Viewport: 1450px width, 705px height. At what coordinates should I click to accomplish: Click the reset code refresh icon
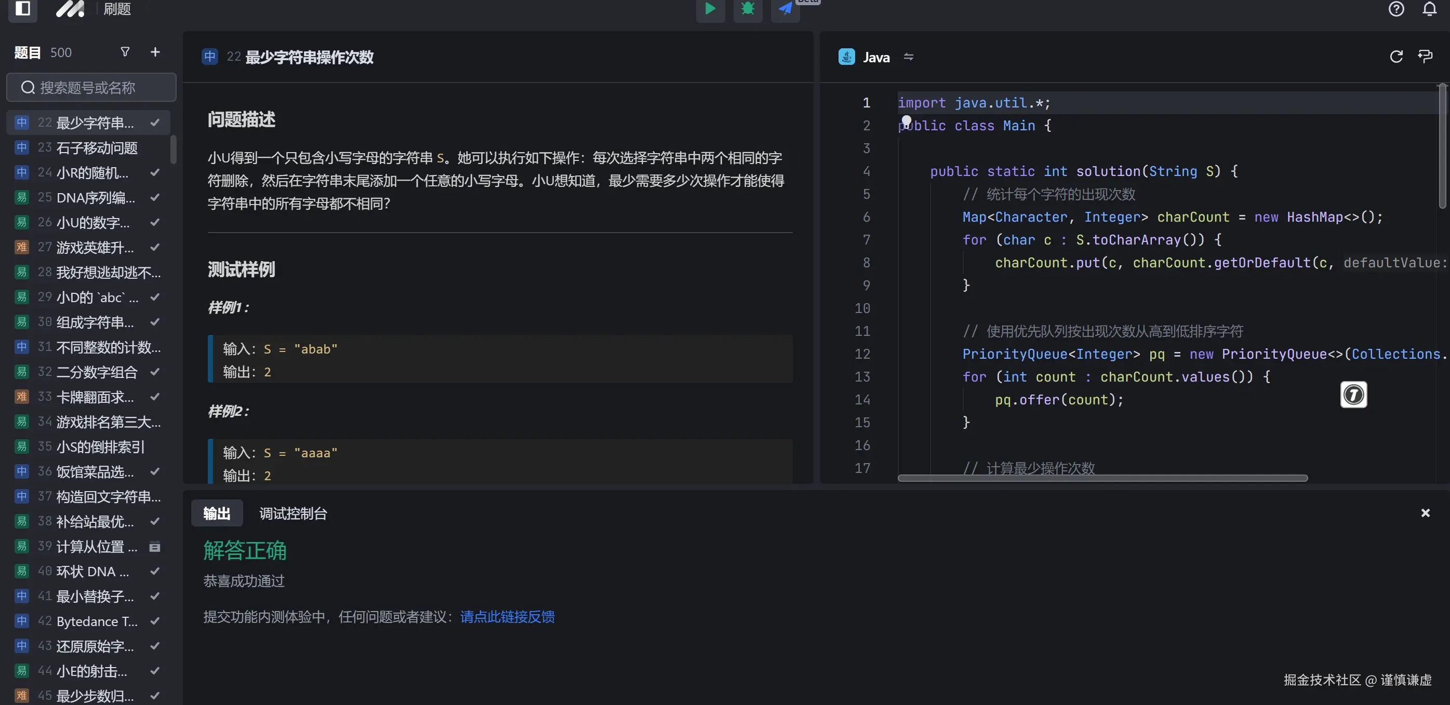(1396, 57)
